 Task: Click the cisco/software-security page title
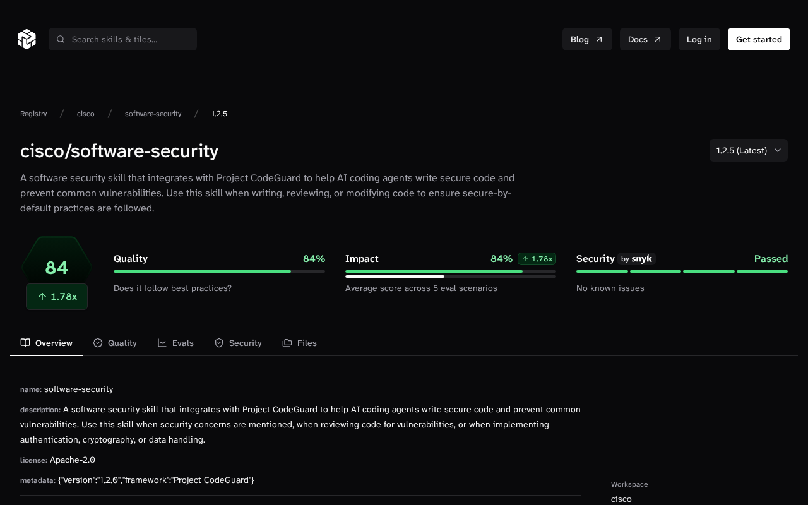pos(119,151)
